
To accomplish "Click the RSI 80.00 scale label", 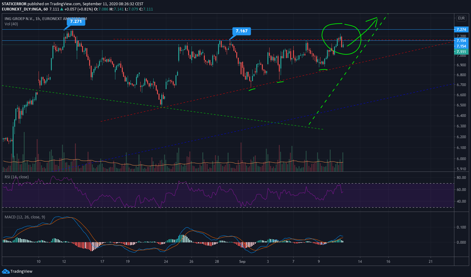I will 461,178.
